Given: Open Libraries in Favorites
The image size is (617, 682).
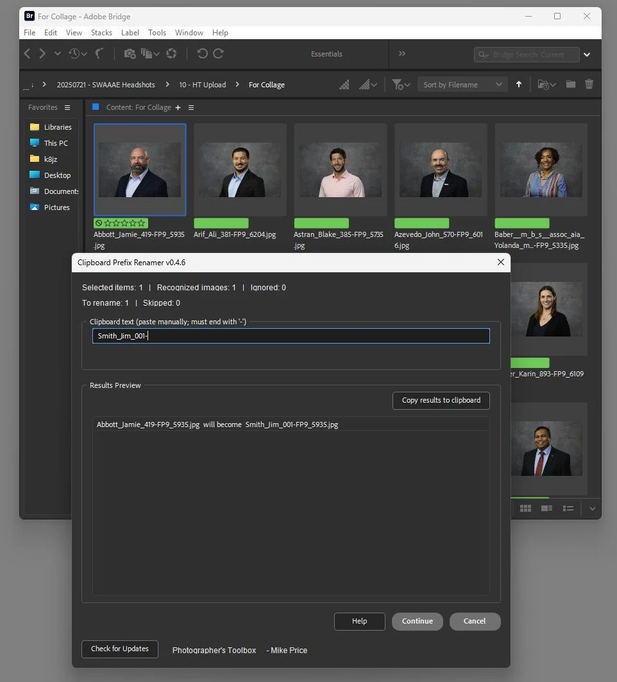Looking at the screenshot, I should pyautogui.click(x=51, y=127).
